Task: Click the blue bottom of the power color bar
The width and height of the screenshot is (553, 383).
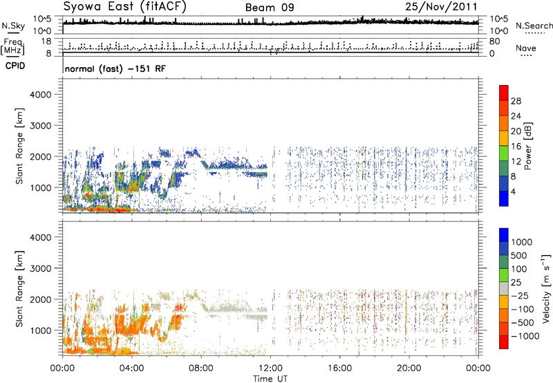Action: [x=504, y=198]
